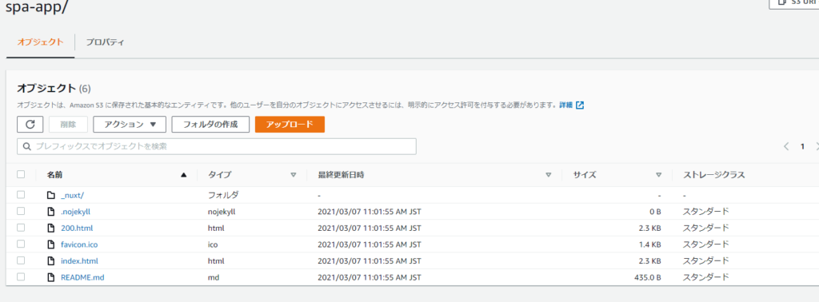Image resolution: width=819 pixels, height=302 pixels.
Task: Click the search magnifier icon
Action: click(27, 146)
